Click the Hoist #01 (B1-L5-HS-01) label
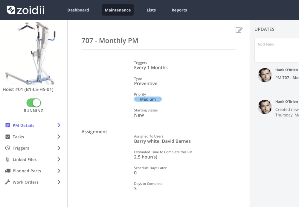This screenshot has width=299, height=207. coord(28,90)
